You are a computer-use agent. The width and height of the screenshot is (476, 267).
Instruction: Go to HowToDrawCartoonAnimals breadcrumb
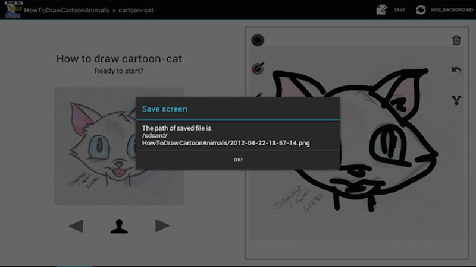67,10
